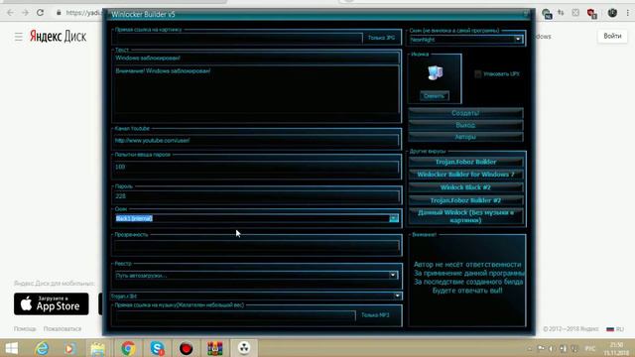Open File Explorer from the taskbar
This screenshot has height=357, width=635.
coord(98,348)
